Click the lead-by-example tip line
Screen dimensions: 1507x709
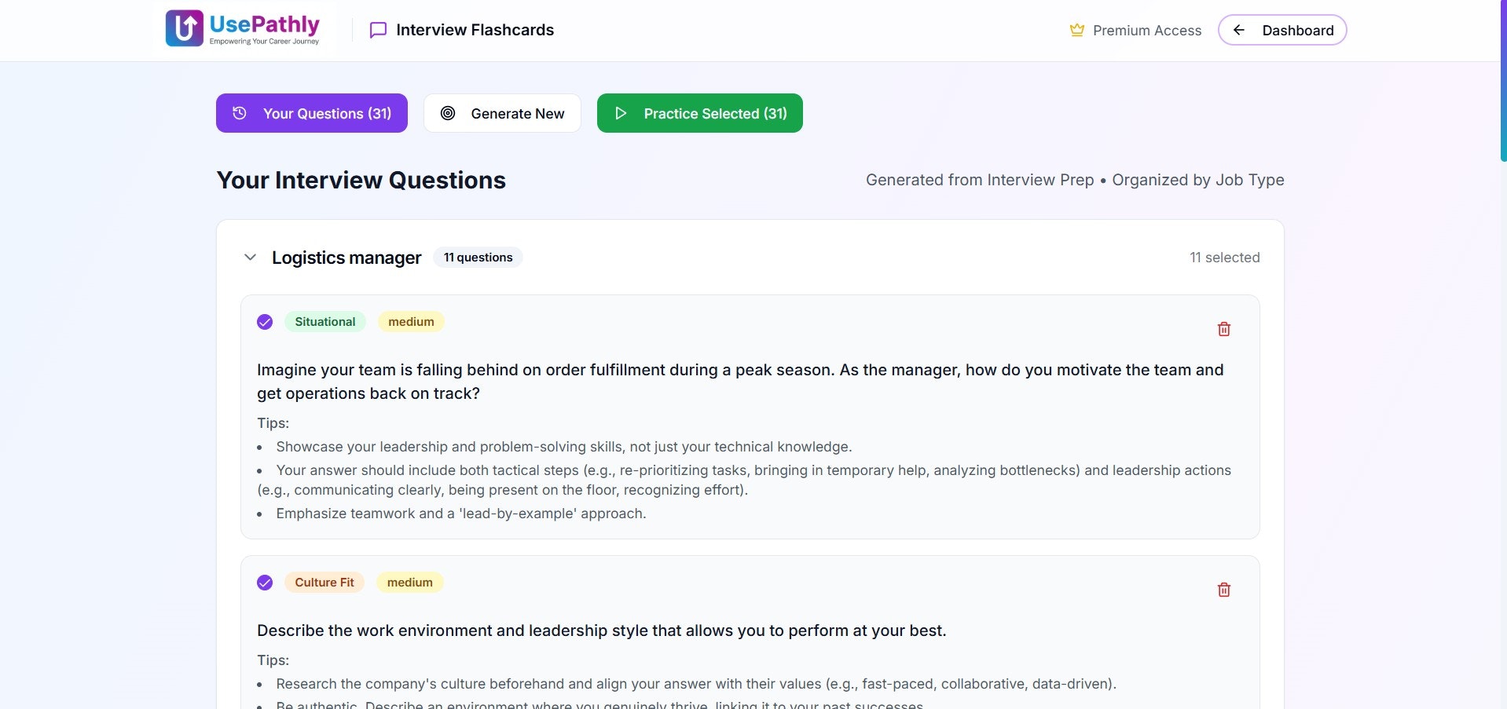[x=461, y=513]
